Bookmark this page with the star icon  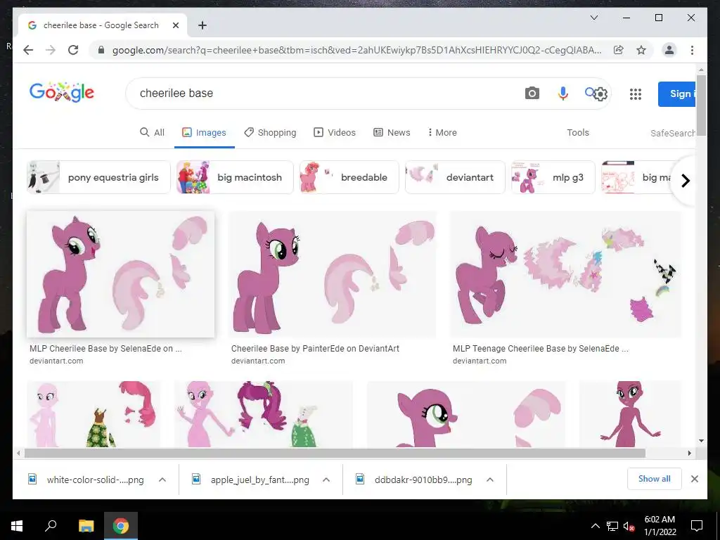[x=641, y=50]
